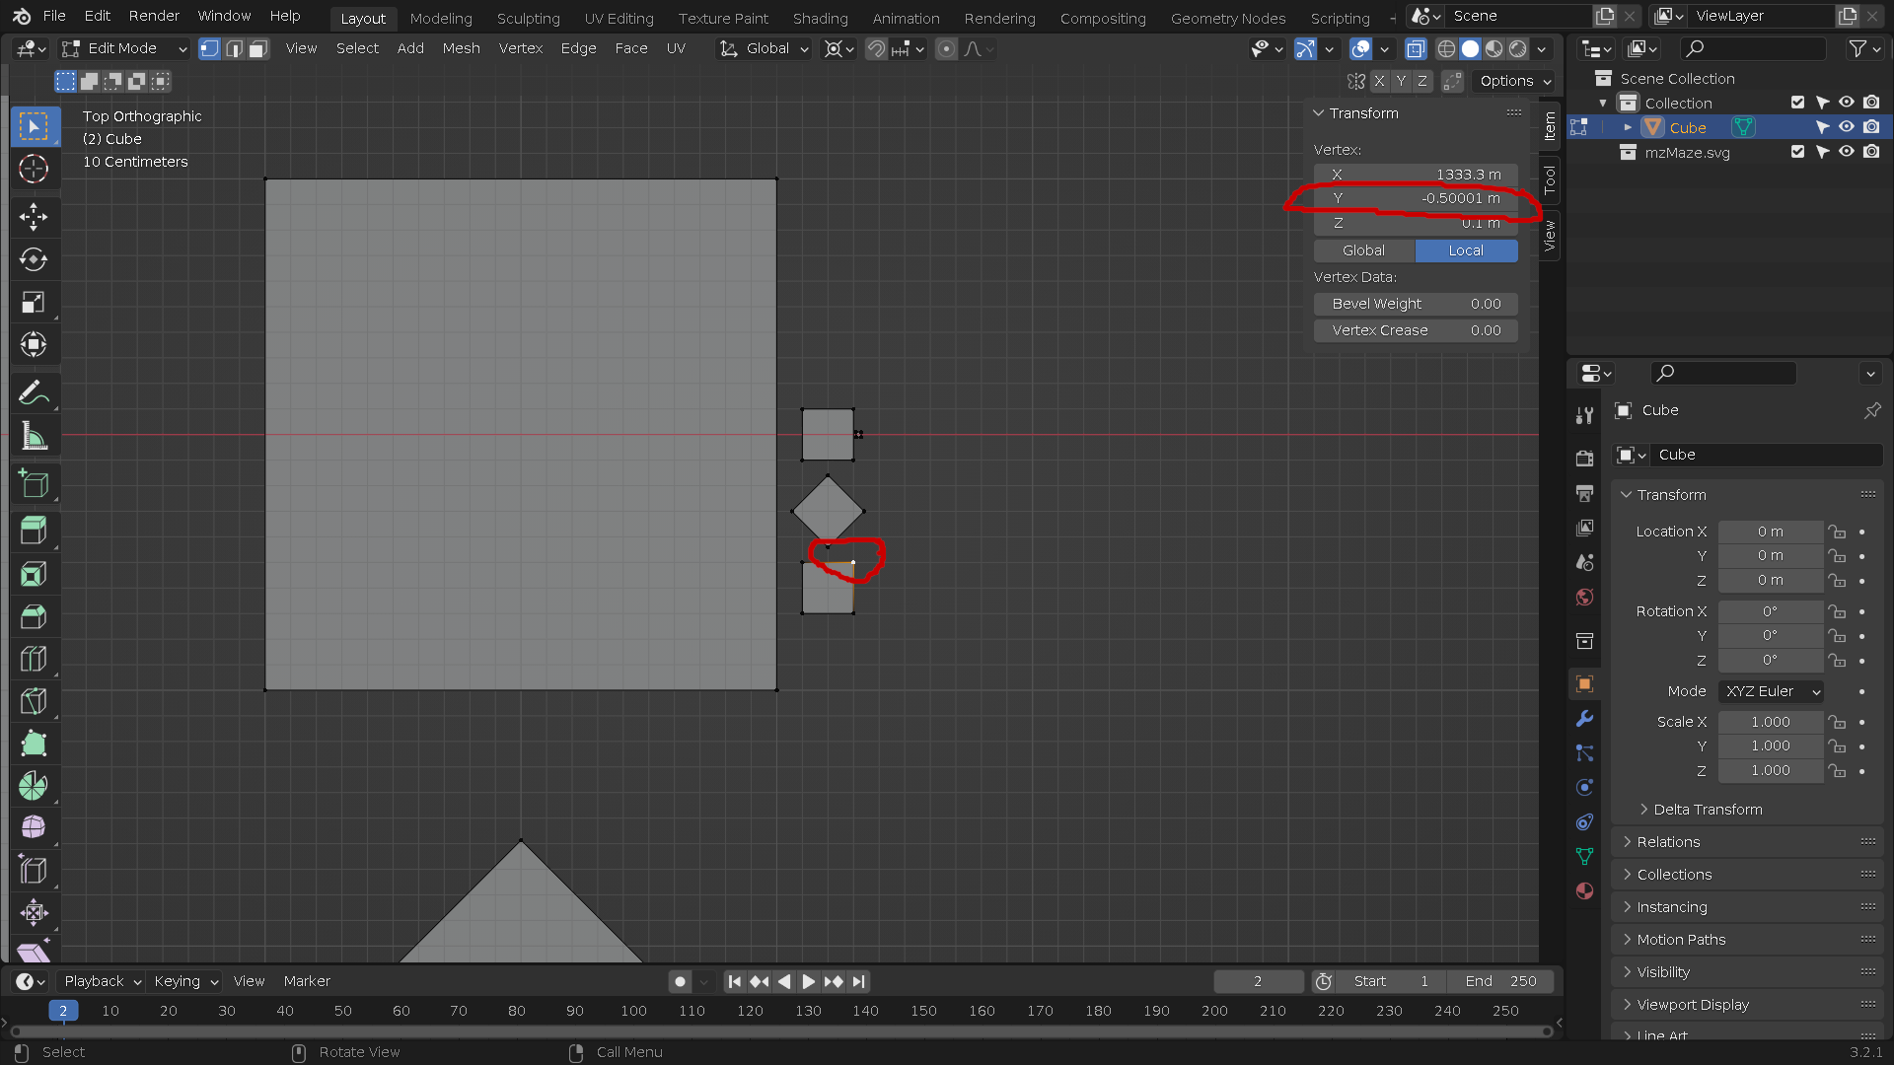This screenshot has height=1065, width=1894.
Task: Activate the Loop Cut tool
Action: point(34,659)
